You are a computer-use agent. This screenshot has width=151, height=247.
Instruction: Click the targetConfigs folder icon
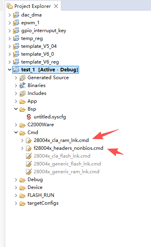pyautogui.click(x=22, y=203)
